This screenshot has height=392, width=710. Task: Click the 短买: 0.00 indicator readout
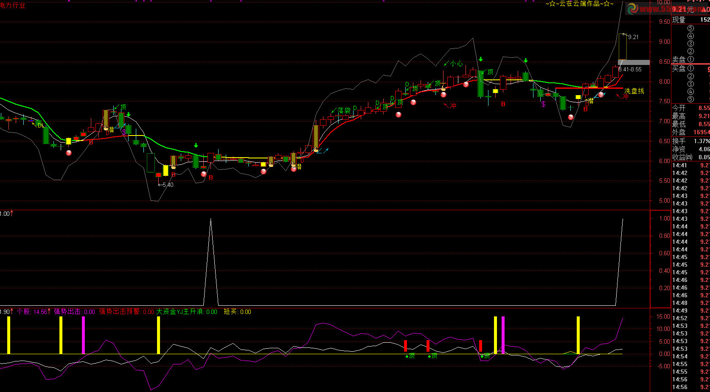click(237, 312)
